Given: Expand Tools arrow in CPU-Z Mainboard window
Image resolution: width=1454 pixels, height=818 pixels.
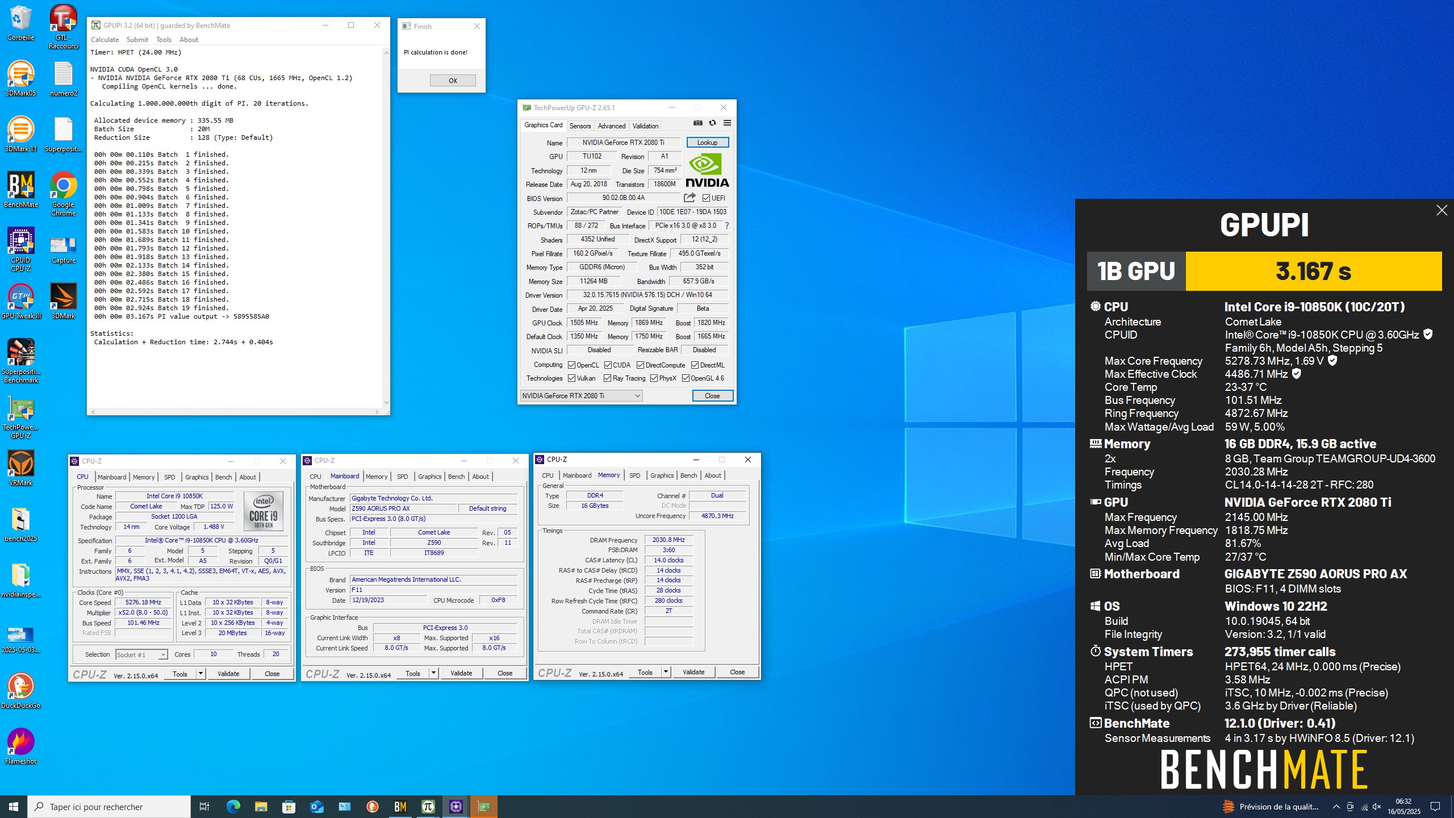Looking at the screenshot, I should point(433,673).
